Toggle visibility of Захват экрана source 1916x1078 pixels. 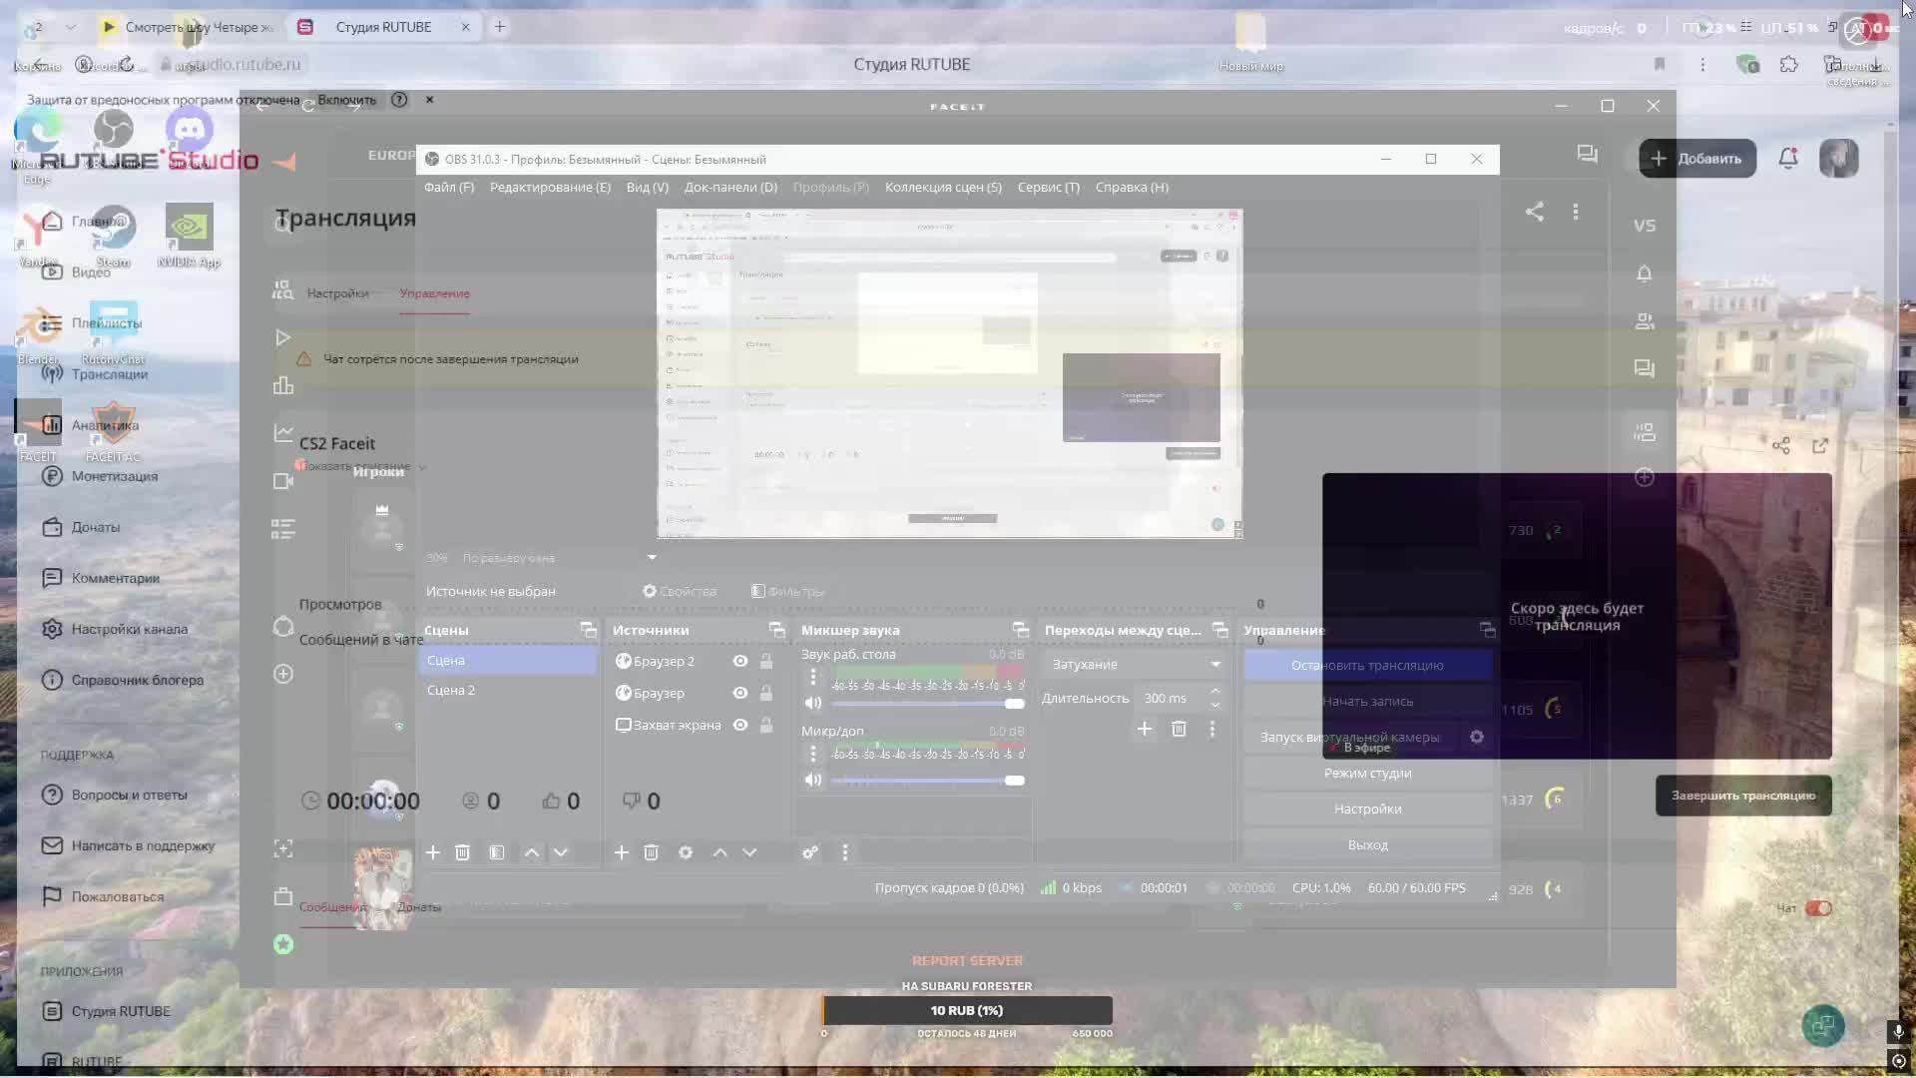[740, 725]
